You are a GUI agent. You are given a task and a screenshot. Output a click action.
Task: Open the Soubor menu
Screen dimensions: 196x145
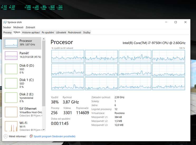[7, 27]
